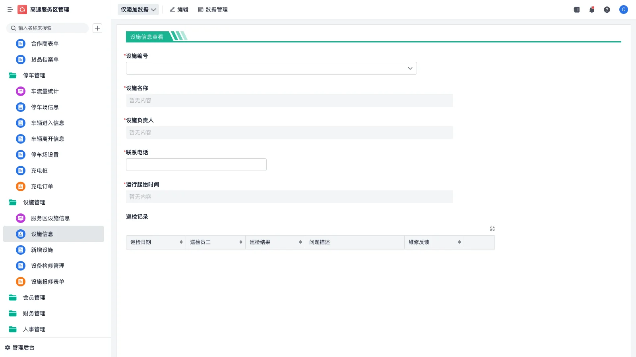
Task: Toggle sort on 巡检日期 column
Action: (181, 242)
